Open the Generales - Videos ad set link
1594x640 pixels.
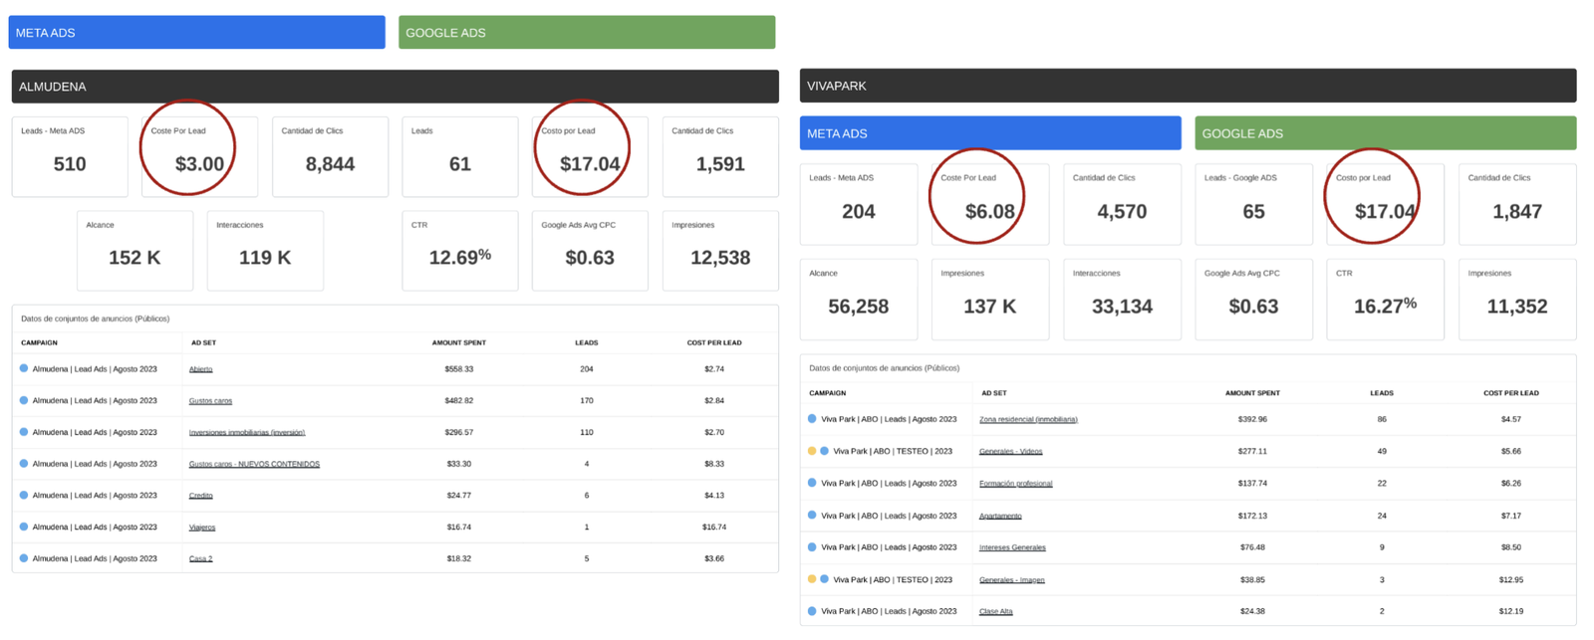(x=1010, y=452)
